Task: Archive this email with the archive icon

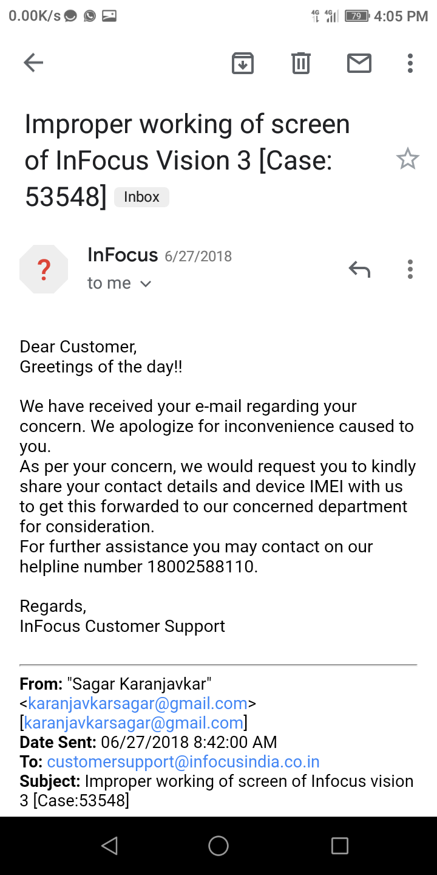Action: [x=243, y=63]
